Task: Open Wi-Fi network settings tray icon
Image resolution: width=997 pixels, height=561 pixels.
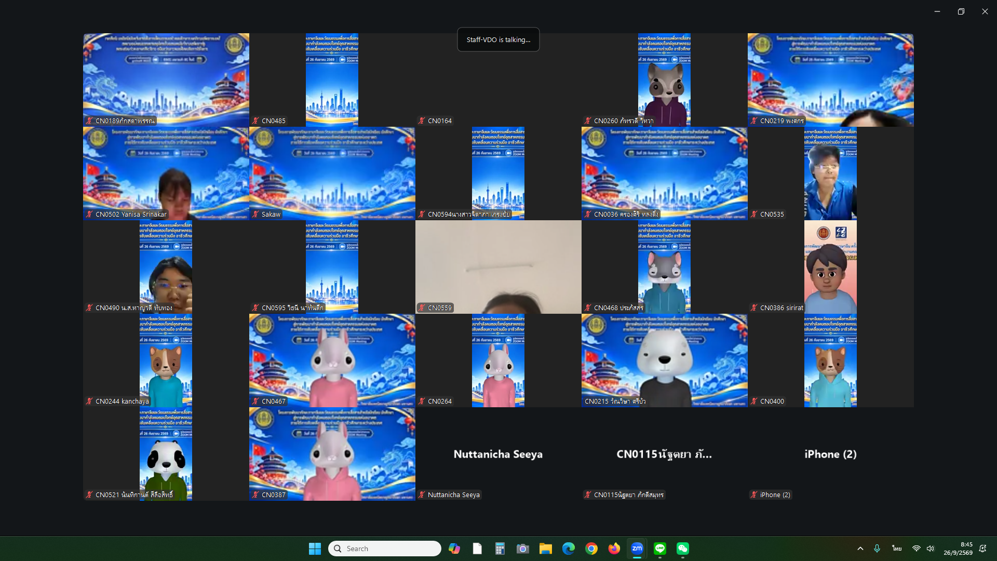Action: 917,549
